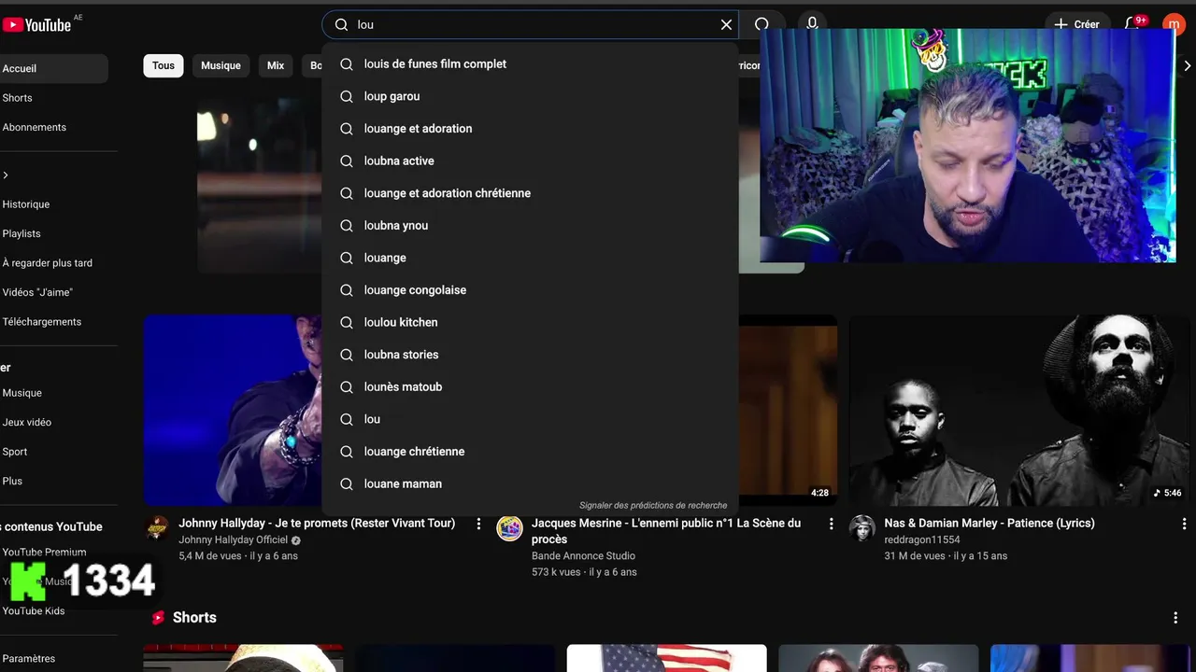Viewport: 1196px width, 672px height.
Task: Open Abonnements in sidebar
Action: pyautogui.click(x=54, y=127)
